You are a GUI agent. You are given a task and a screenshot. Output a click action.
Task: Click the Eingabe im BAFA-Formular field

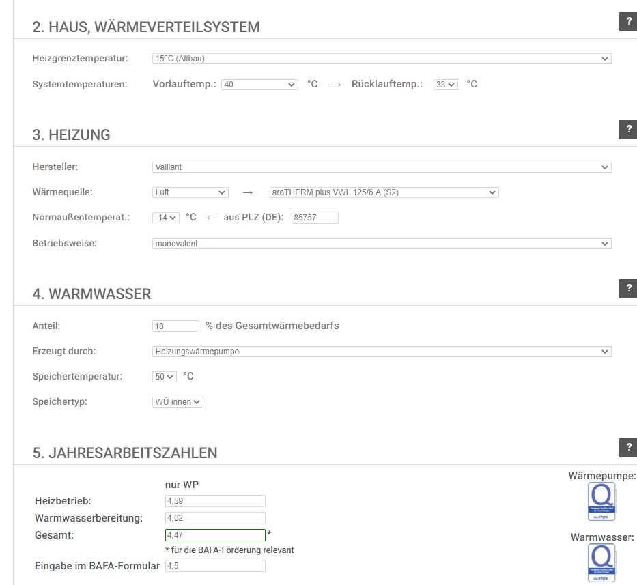(x=215, y=566)
